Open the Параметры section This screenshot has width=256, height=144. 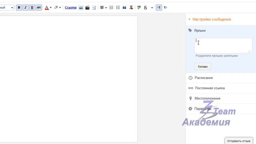(221, 109)
